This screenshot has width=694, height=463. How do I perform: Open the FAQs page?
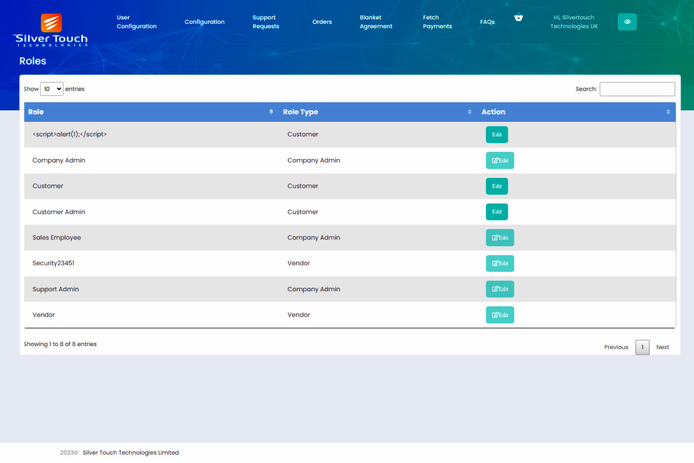(487, 22)
